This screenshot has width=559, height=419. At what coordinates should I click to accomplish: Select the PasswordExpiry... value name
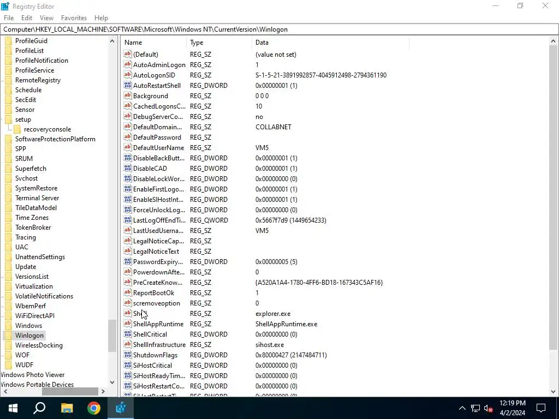tap(158, 261)
